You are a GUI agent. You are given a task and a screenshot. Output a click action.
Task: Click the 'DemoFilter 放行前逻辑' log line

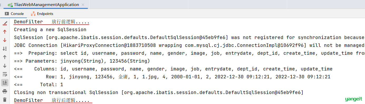[x=52, y=22]
